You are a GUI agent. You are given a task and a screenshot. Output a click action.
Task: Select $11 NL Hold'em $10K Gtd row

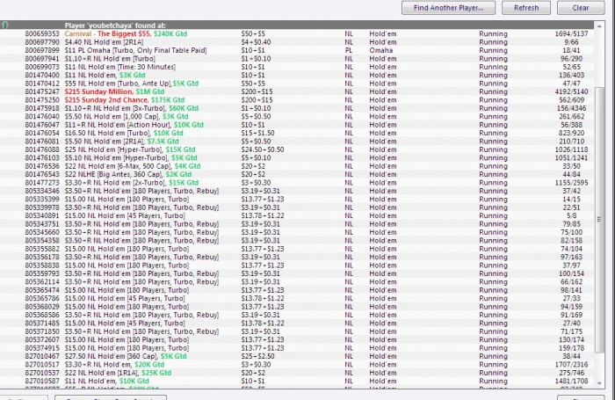(297, 381)
